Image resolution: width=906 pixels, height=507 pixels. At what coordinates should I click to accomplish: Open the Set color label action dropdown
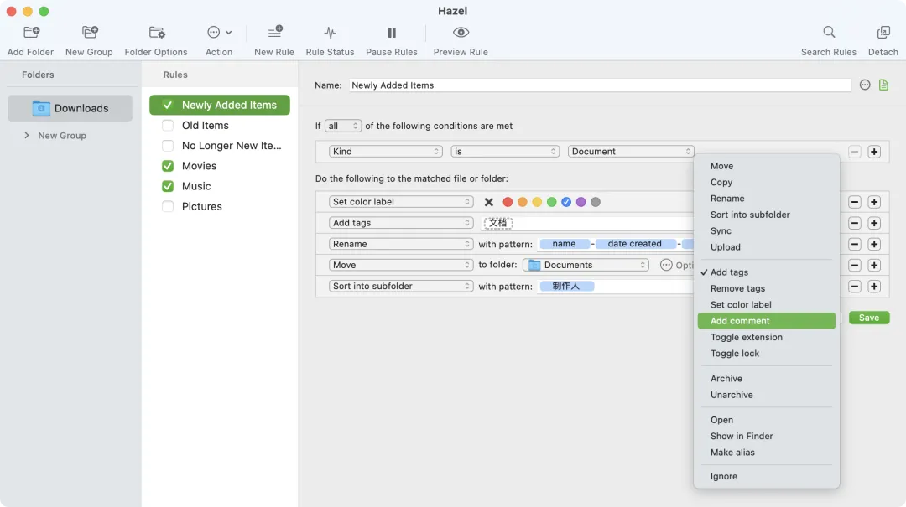(401, 201)
